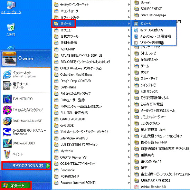Open @niftyでインターネット folder
Image resolution: width=190 pixels, height=190 pixels.
[92, 4]
